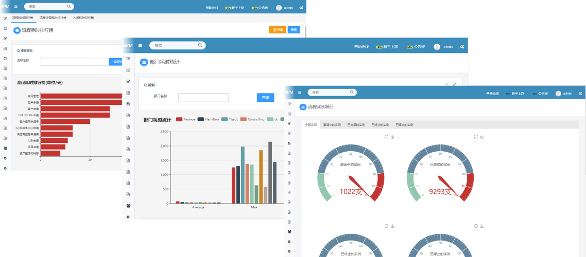Click edit pencil sidebar icon in 流程耗时排行榜 window

point(5,19)
